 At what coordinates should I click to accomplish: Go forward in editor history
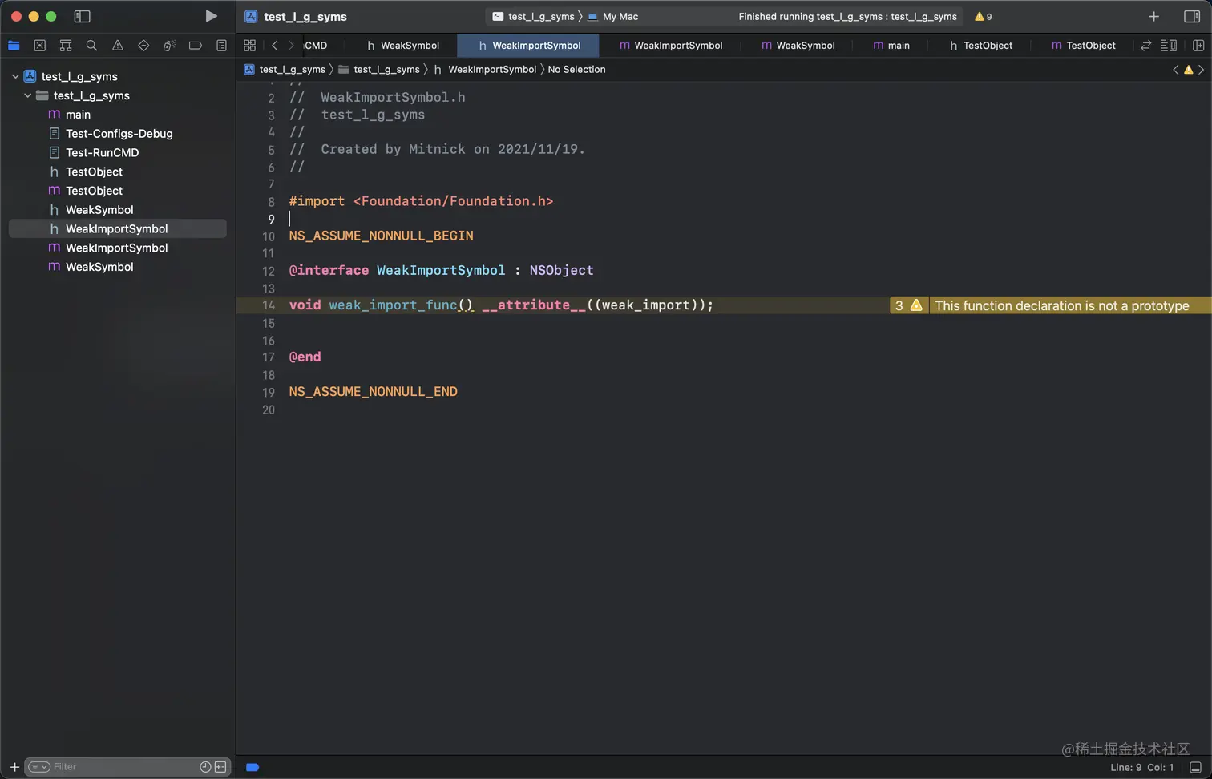pos(291,46)
